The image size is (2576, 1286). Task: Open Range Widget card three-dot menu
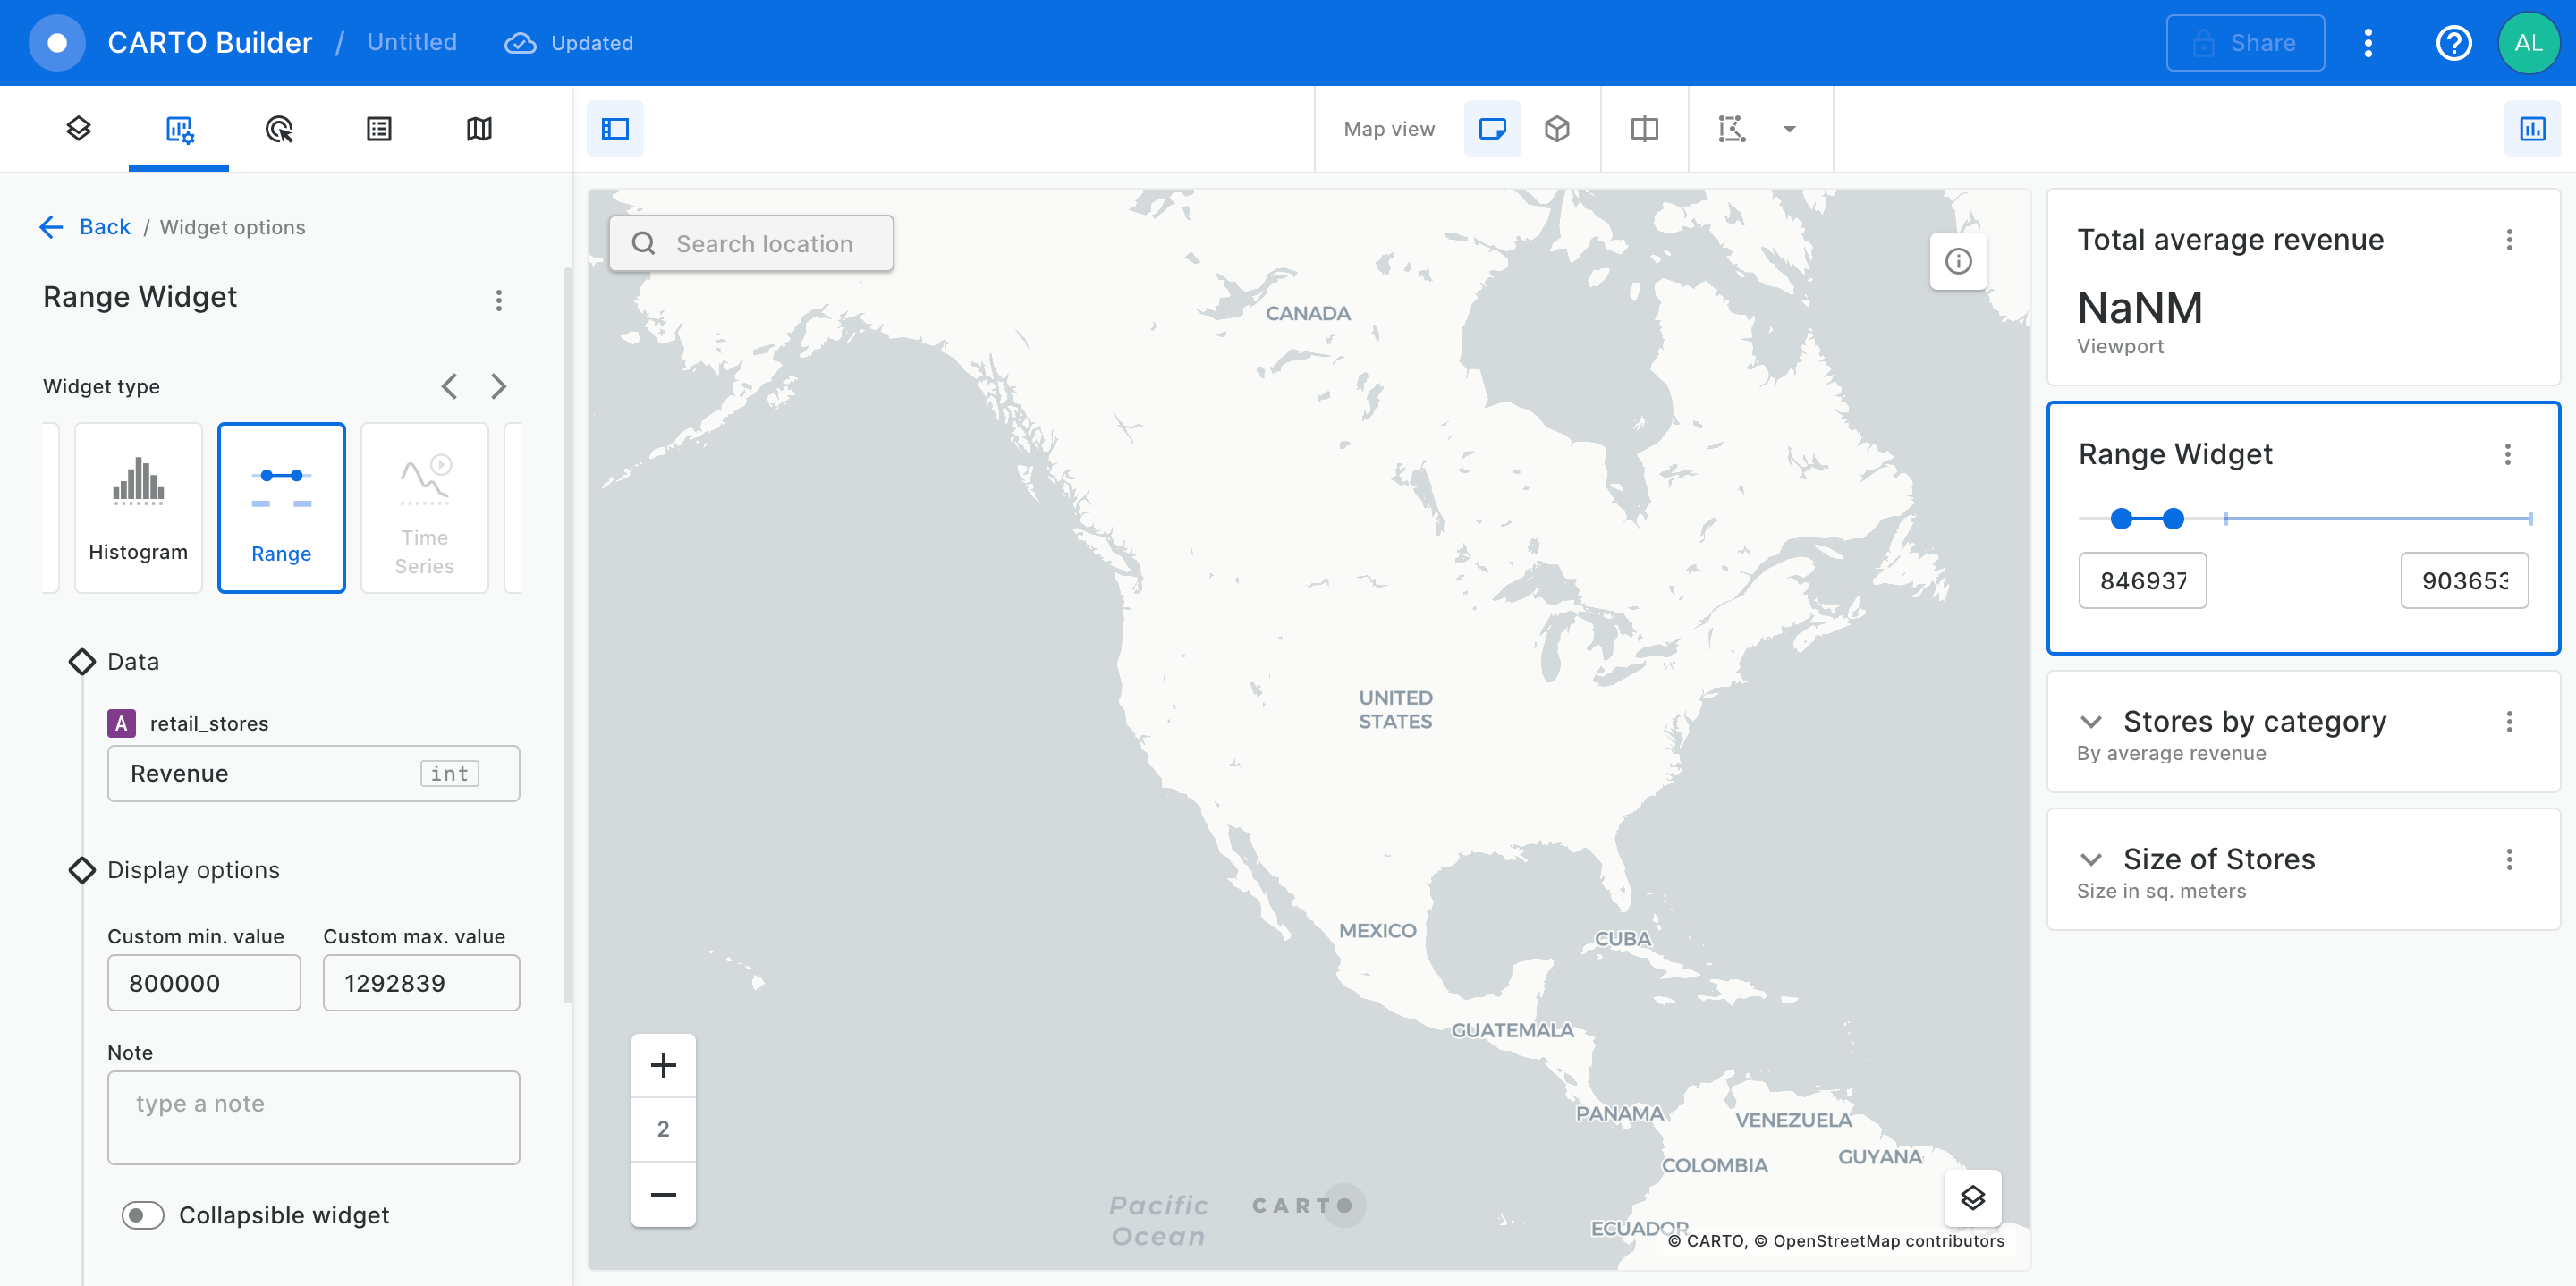(2507, 455)
